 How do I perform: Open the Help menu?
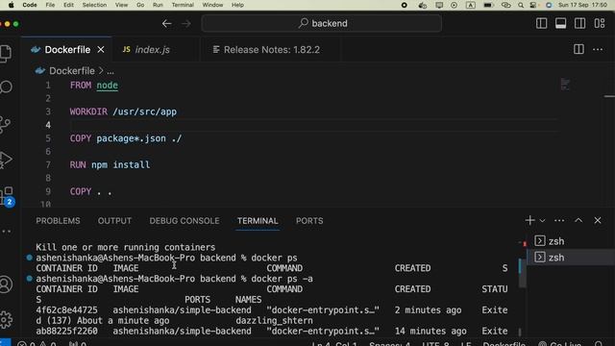[x=237, y=5]
